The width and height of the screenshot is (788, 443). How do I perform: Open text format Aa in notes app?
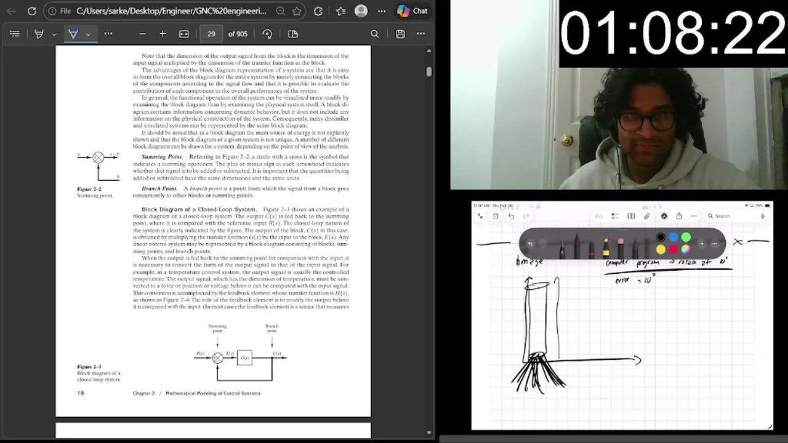tap(598, 216)
